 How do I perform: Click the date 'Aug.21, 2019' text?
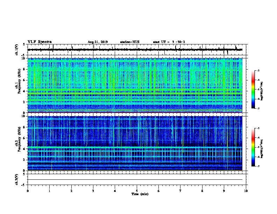tap(98, 42)
